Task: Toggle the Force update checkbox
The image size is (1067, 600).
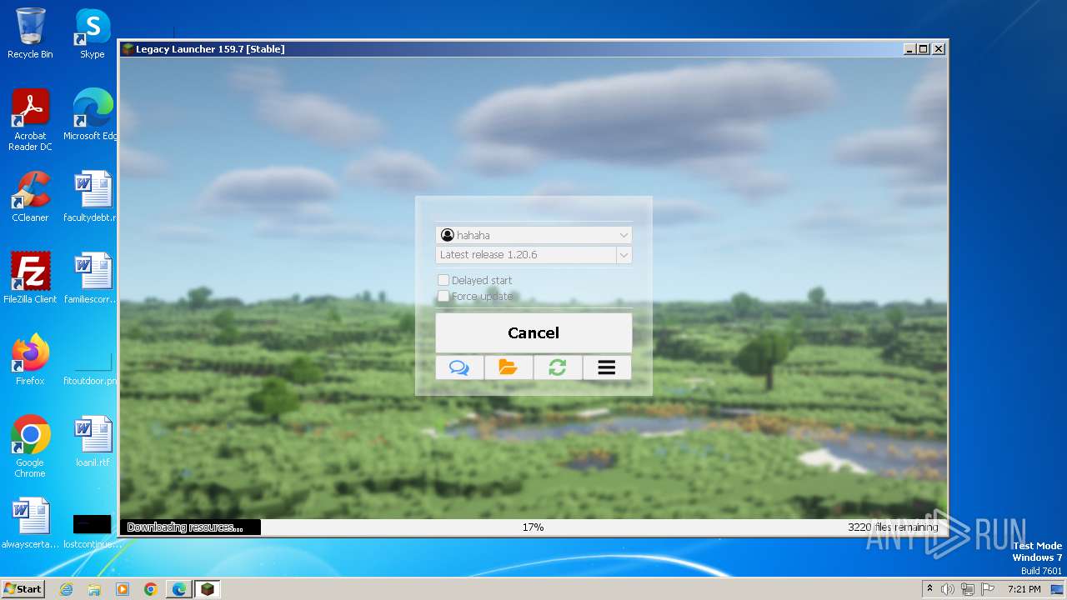Action: [443, 296]
